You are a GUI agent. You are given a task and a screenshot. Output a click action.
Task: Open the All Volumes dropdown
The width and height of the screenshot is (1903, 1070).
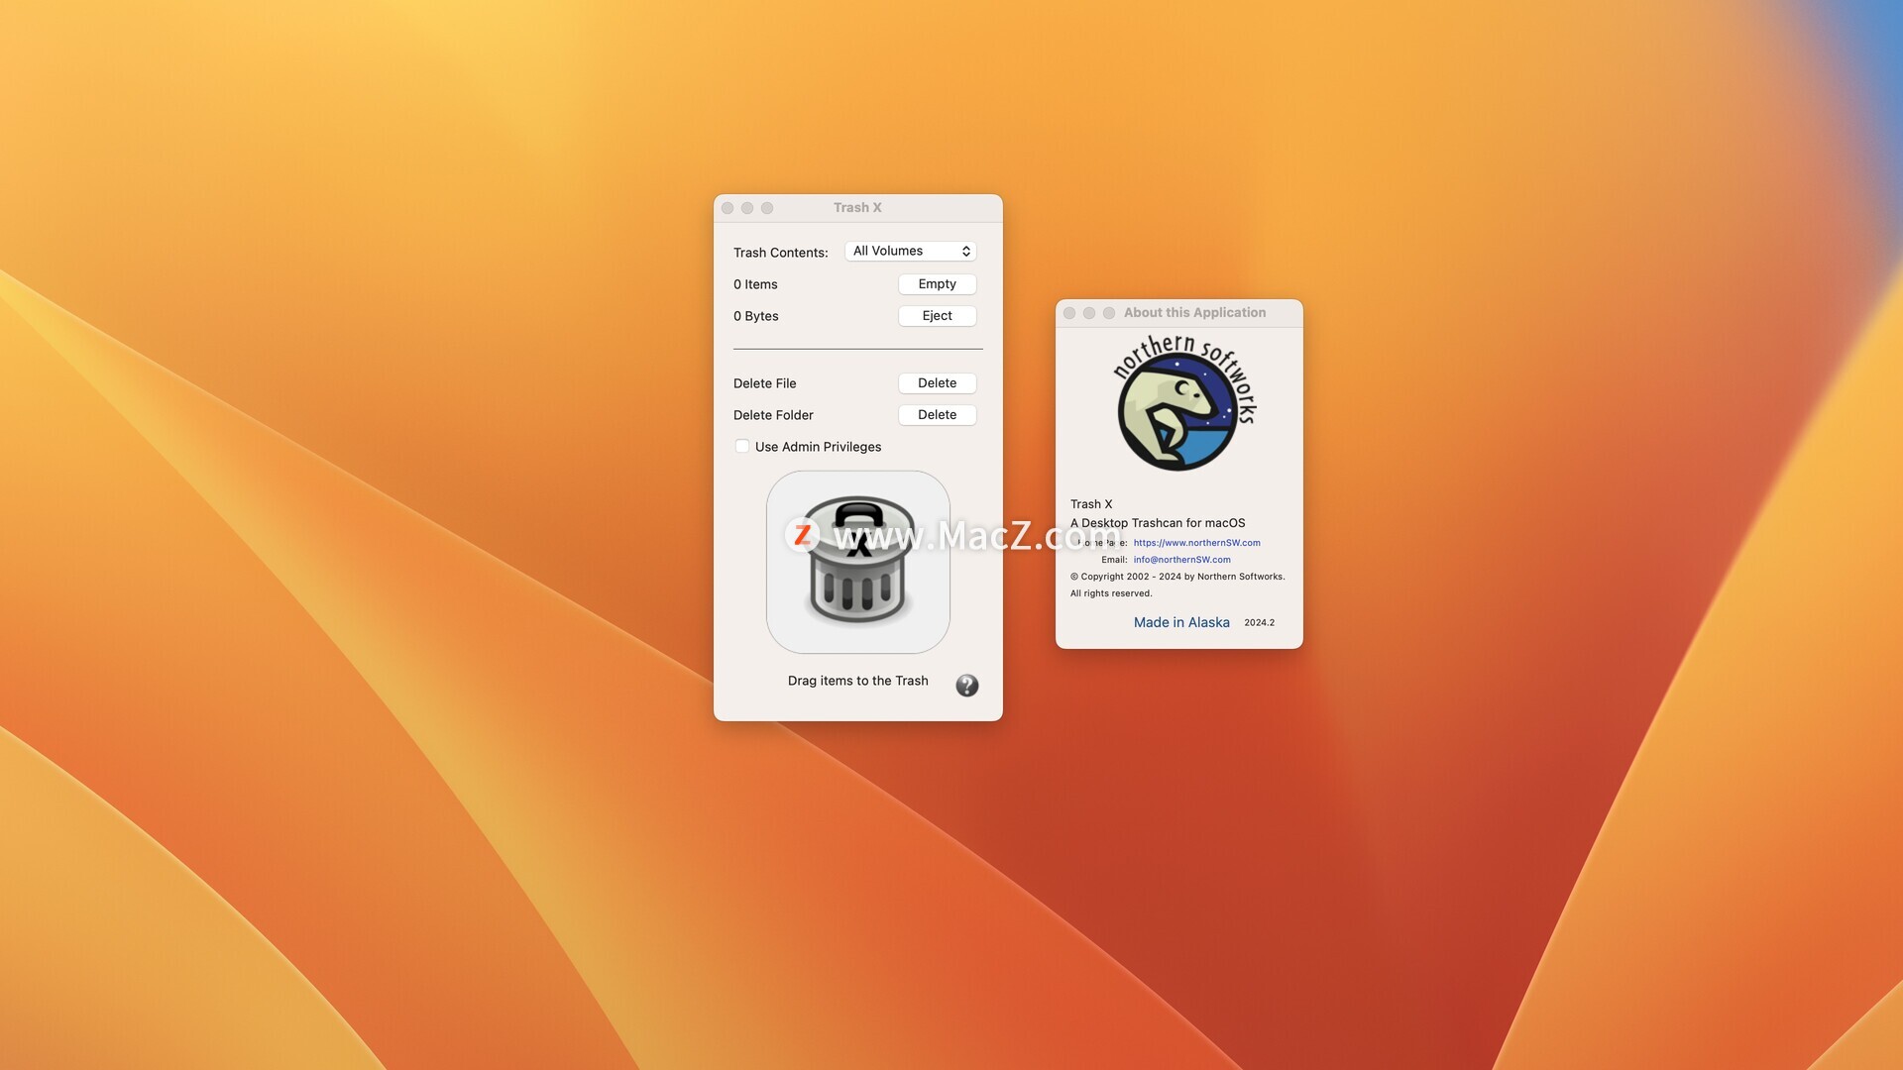pos(911,251)
